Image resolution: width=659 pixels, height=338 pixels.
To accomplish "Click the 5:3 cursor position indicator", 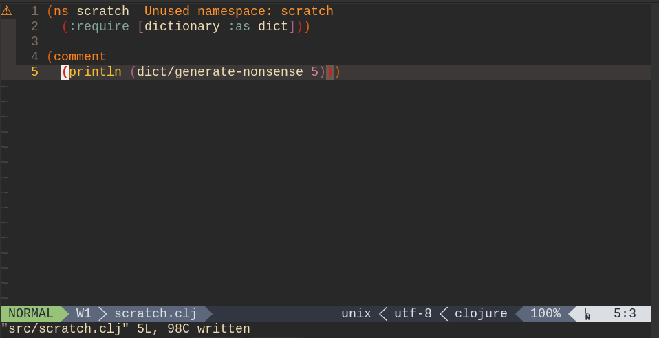I will 625,314.
